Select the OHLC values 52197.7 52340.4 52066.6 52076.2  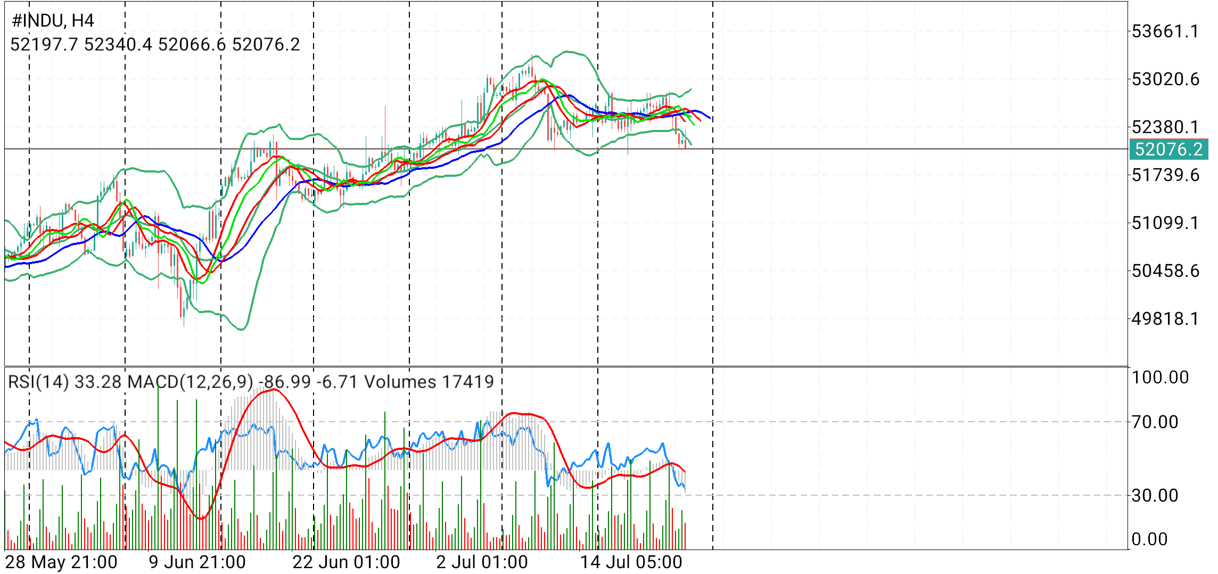pos(155,44)
